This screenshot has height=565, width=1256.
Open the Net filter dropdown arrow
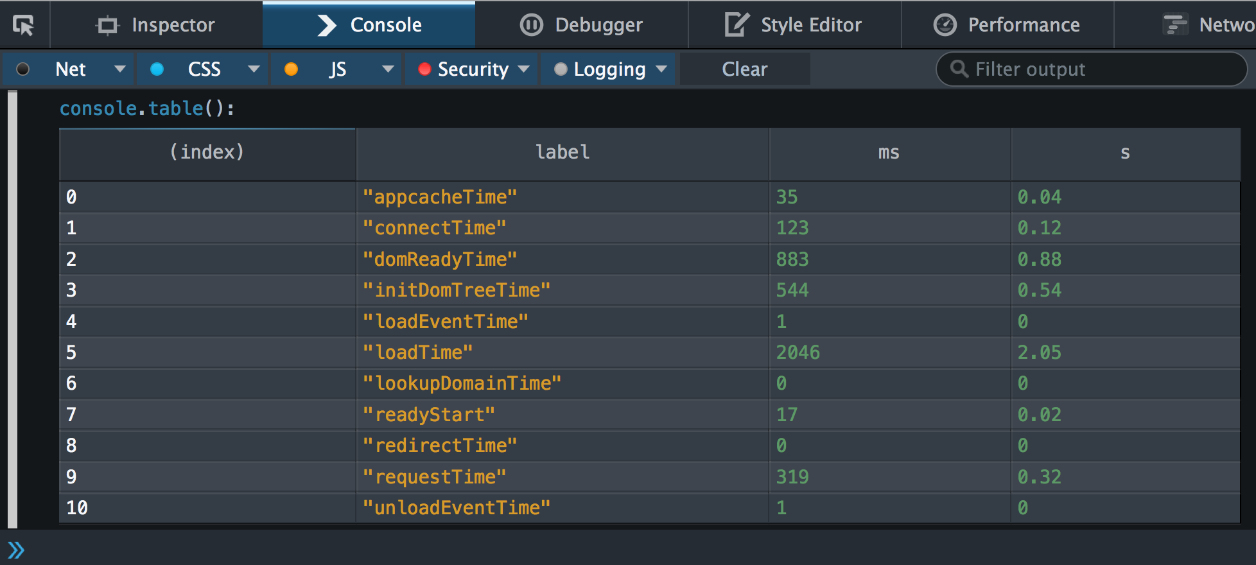tap(119, 69)
